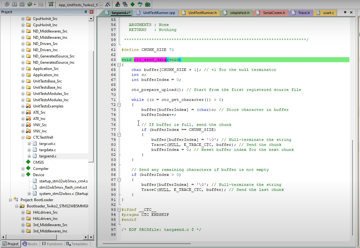360x248 pixels.
Task: Open Manage Run-Time Environment green diamond icon
Action: [132, 4]
